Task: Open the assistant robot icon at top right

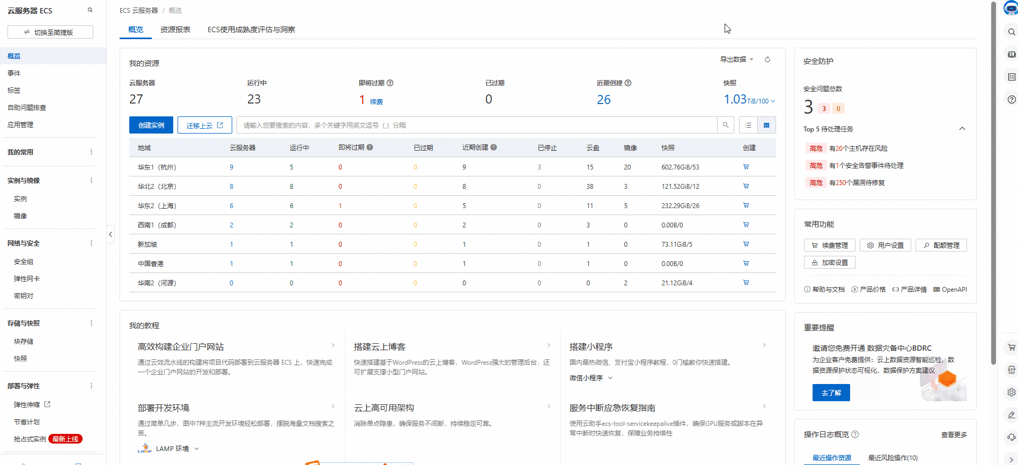Action: click(1010, 9)
